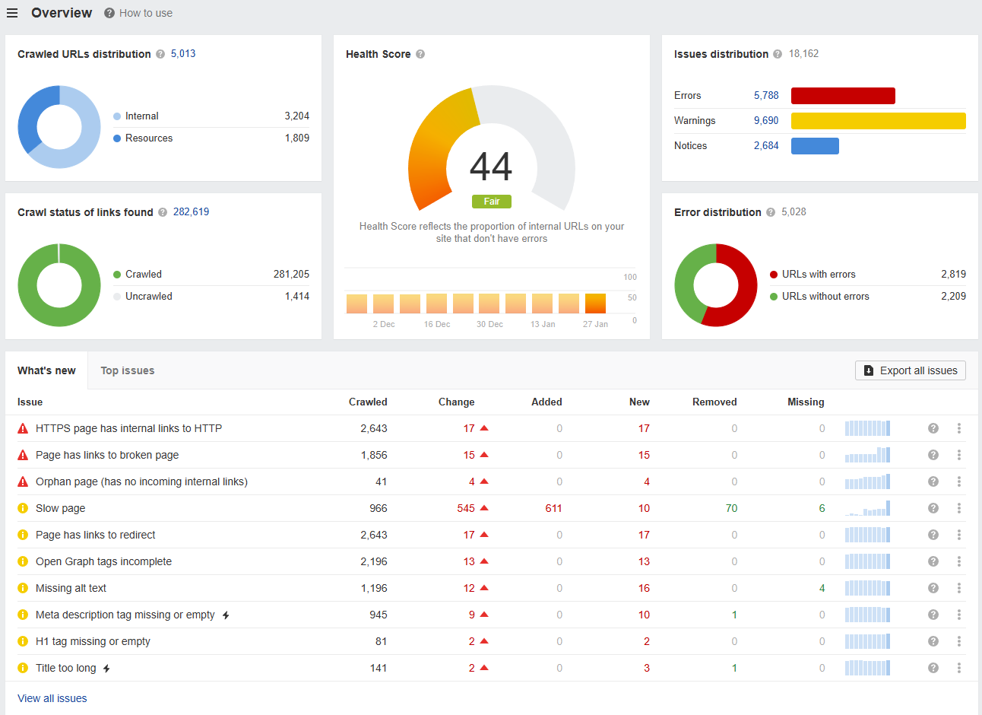Screen dimensions: 982x715
Task: Open the Warnings count 9,690
Action: [766, 121]
